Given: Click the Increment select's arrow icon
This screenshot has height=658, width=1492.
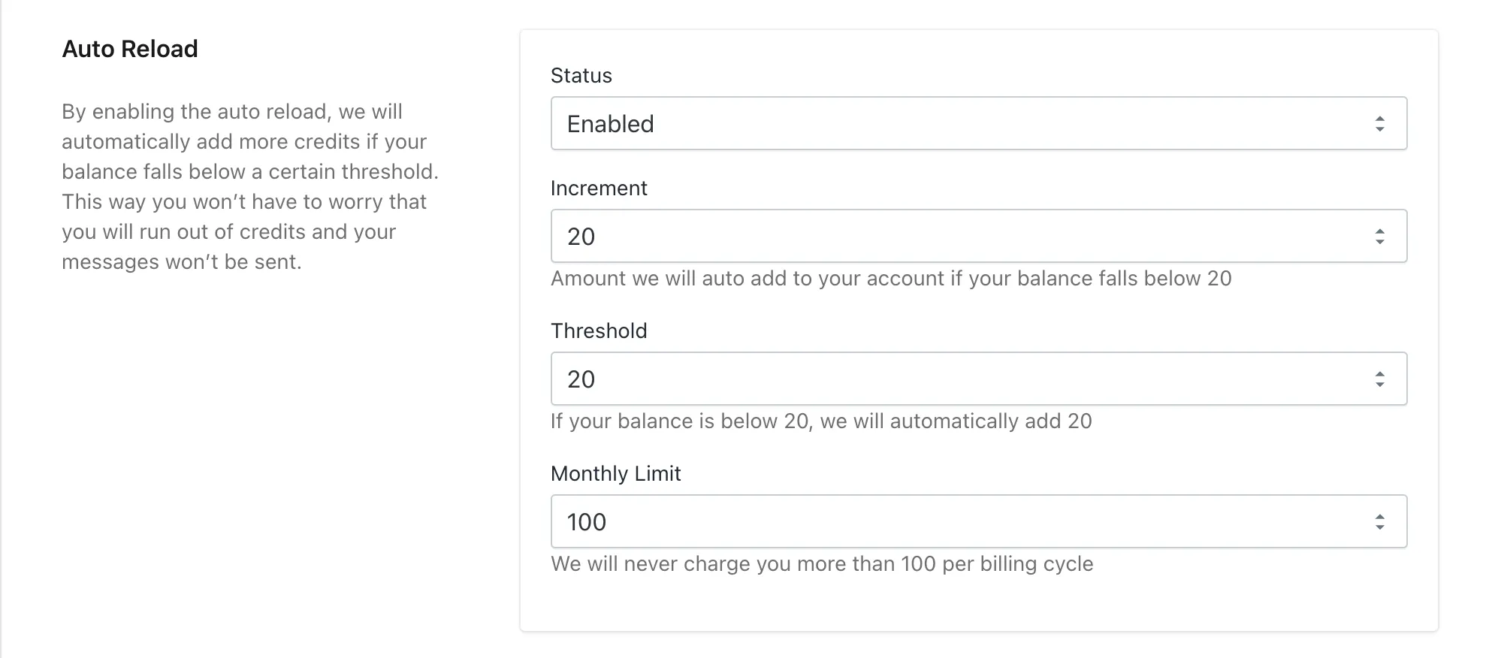Looking at the screenshot, I should click(1379, 237).
